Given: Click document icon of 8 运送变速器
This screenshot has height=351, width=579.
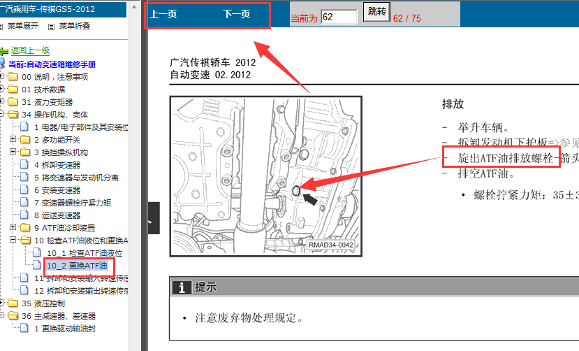Looking at the screenshot, I should tap(24, 215).
